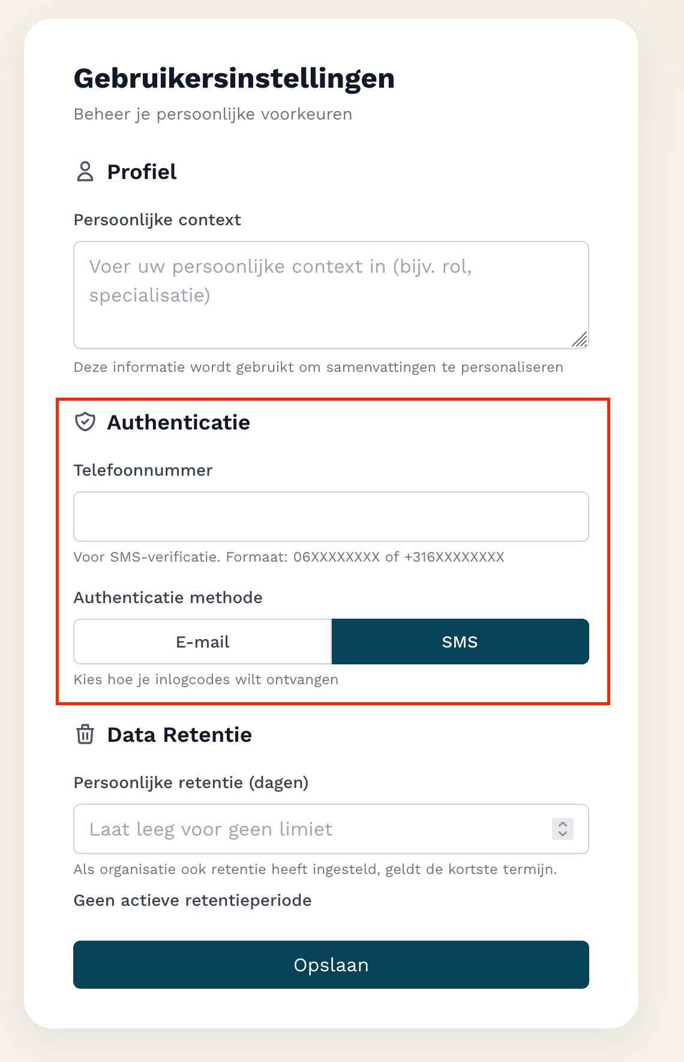Click the Profiel section heading

142,172
